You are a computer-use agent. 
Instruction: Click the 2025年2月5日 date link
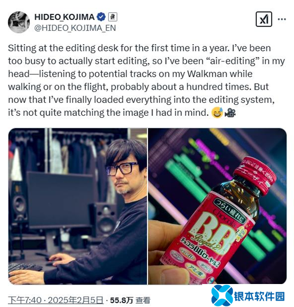75,300
